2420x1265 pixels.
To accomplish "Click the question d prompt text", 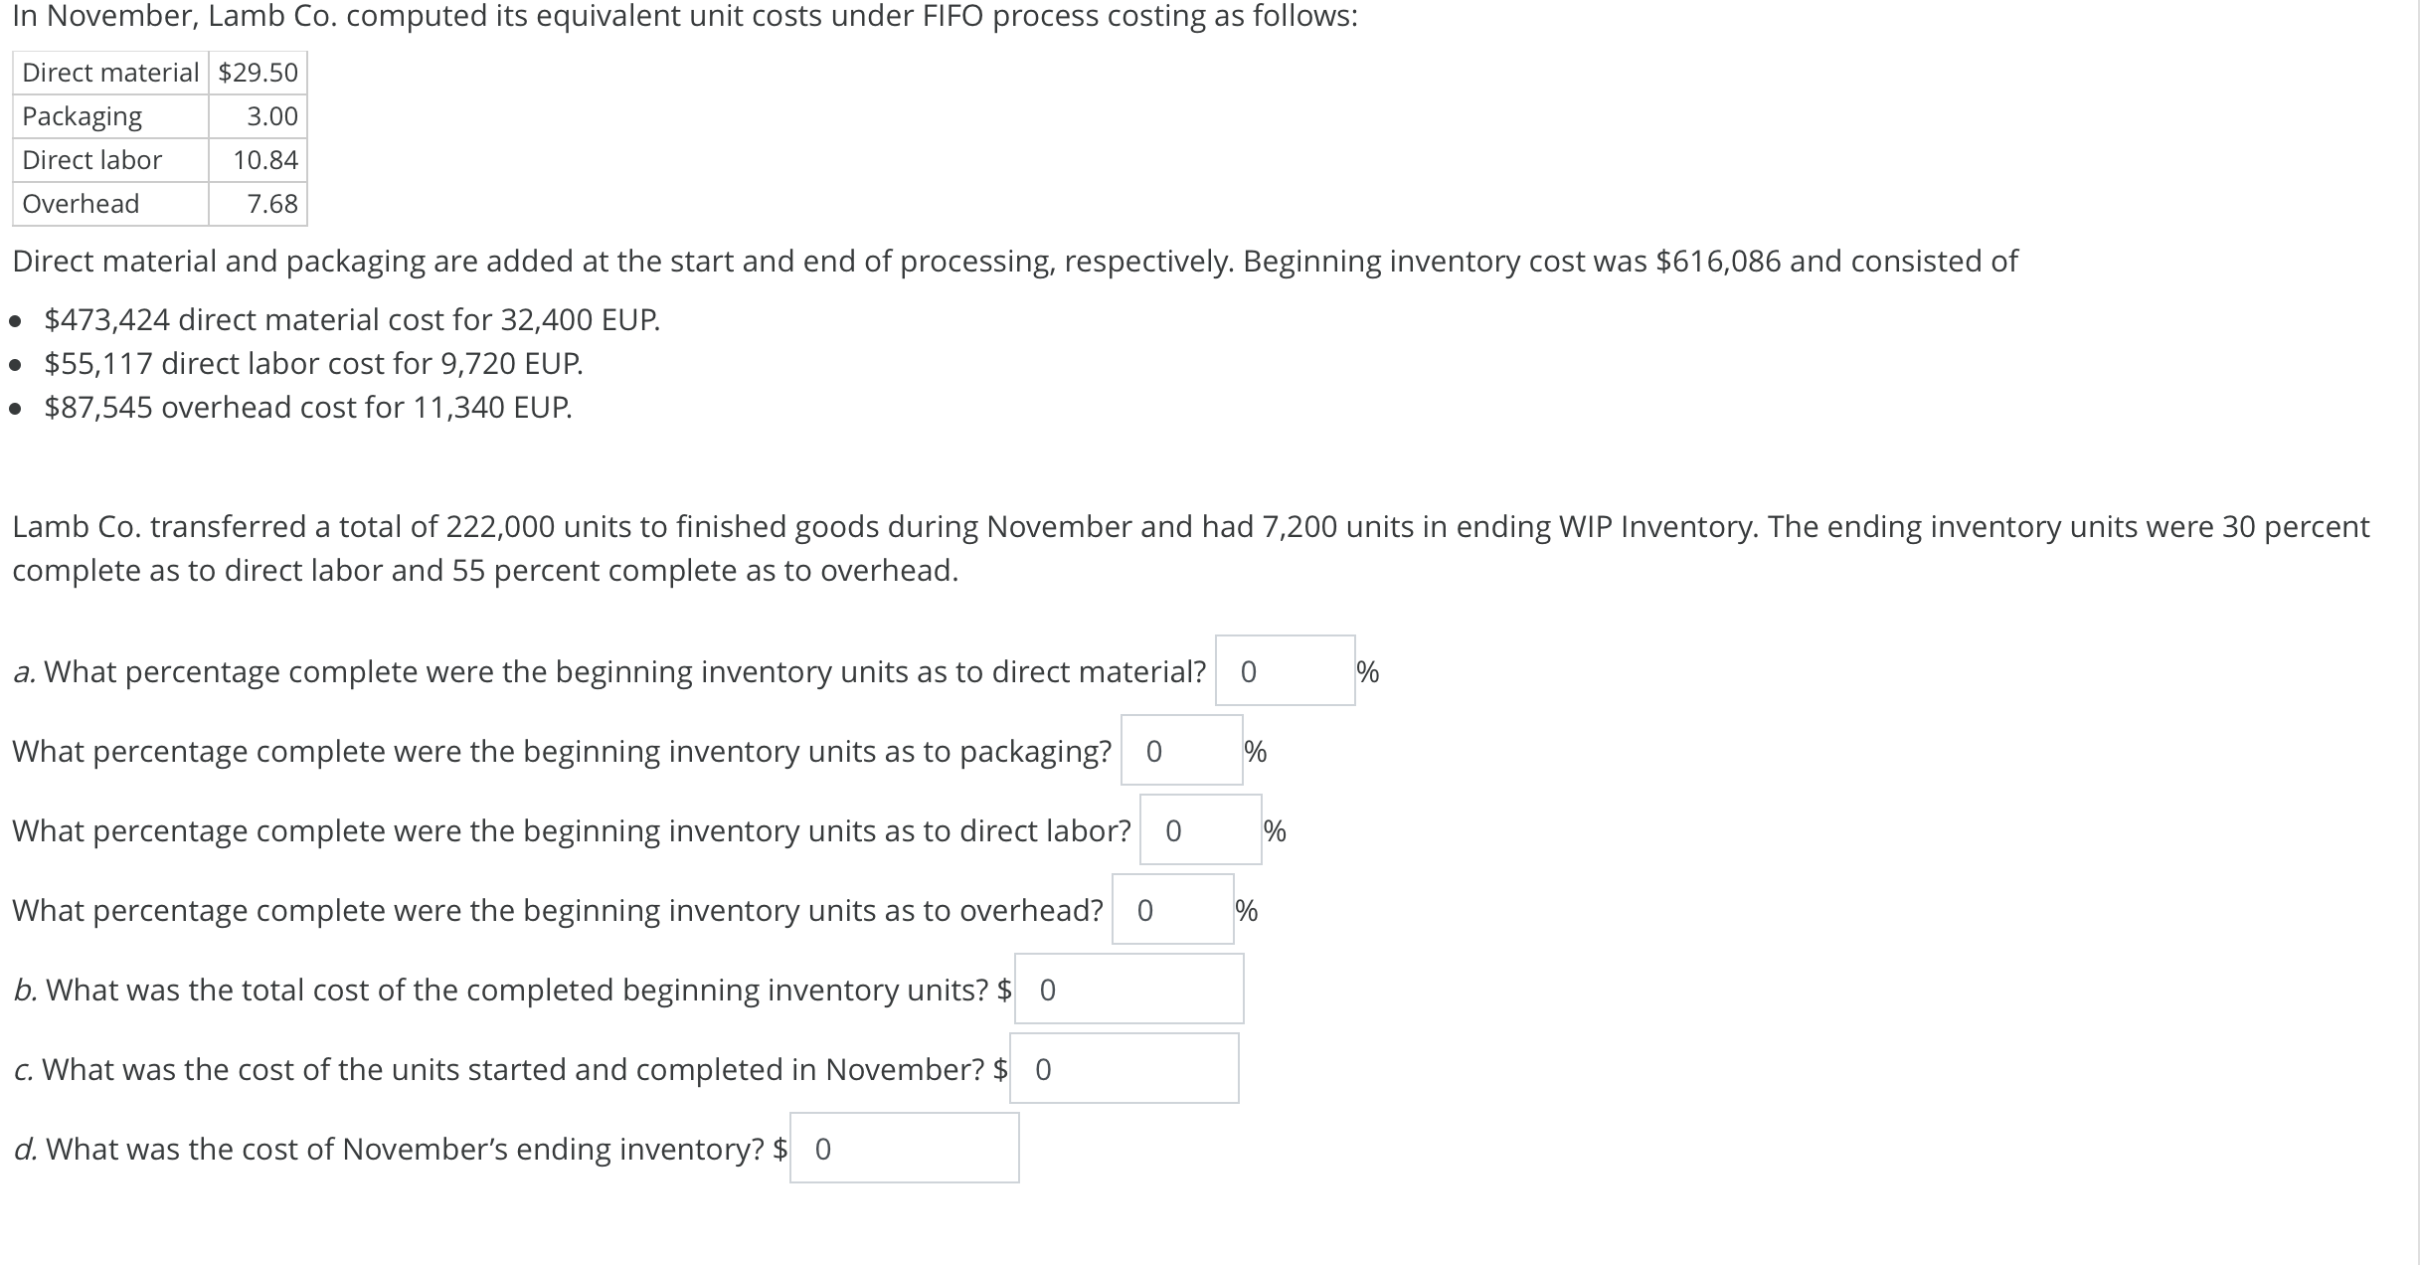I will click(x=396, y=1149).
